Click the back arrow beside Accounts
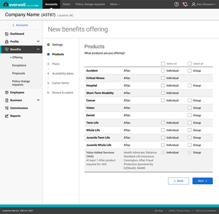Viewport: 219px width, 214px height. click(x=13, y=25)
